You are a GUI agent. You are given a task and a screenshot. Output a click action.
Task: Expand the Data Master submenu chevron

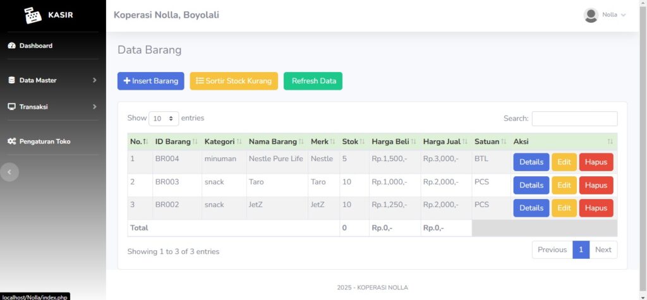tap(95, 80)
